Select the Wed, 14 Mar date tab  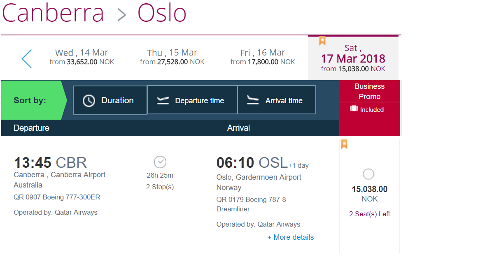(82, 57)
